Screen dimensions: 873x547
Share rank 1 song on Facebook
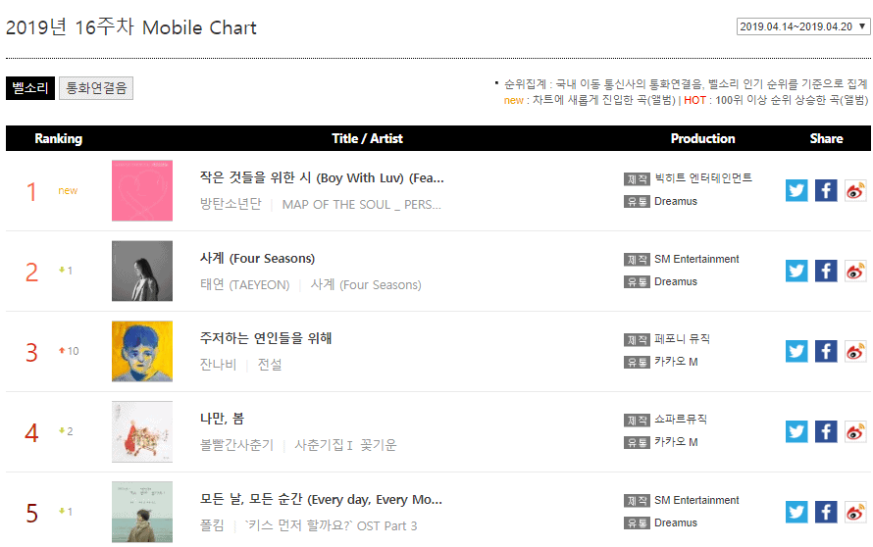[826, 190]
